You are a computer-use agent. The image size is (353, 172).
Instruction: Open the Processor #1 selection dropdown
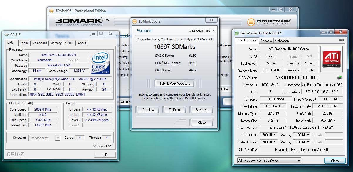pos(44,138)
